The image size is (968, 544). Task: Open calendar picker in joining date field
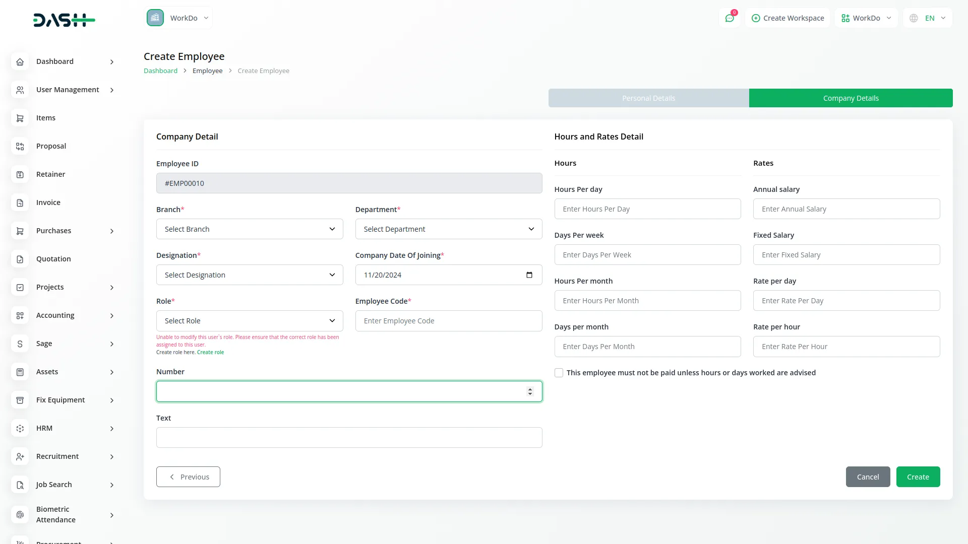click(529, 275)
